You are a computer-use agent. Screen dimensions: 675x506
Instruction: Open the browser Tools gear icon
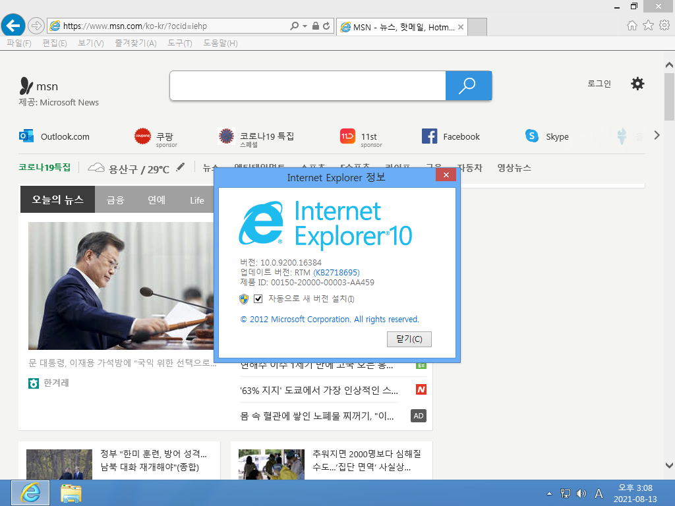tap(664, 26)
